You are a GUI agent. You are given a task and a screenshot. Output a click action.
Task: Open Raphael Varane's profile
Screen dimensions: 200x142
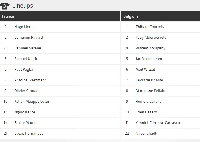click(x=27, y=48)
